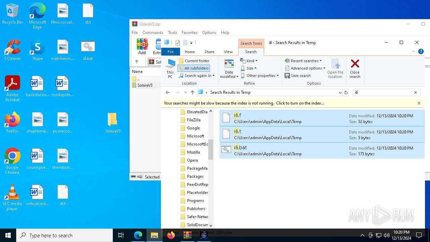430x242 pixels.
Task: Open the Search again in dropdown
Action: click(197, 76)
